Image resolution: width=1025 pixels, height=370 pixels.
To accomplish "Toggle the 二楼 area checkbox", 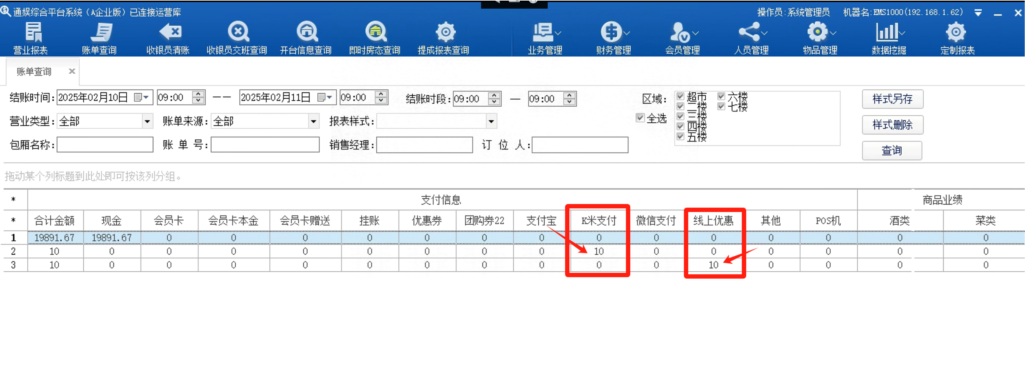I will pyautogui.click(x=680, y=106).
